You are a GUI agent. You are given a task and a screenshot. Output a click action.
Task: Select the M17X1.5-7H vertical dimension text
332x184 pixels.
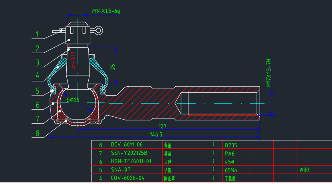[x=268, y=73]
